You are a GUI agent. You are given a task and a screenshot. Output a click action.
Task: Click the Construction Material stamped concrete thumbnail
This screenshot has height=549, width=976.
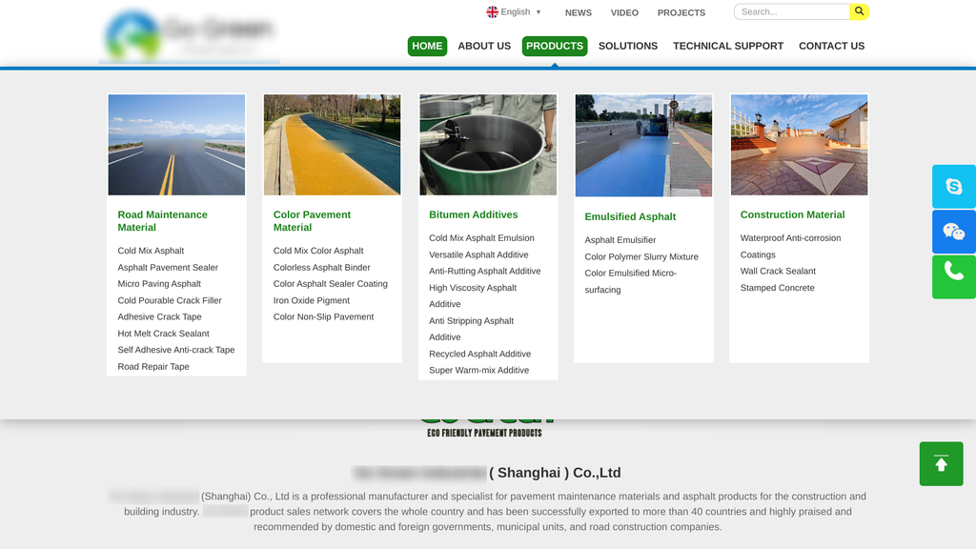(800, 145)
